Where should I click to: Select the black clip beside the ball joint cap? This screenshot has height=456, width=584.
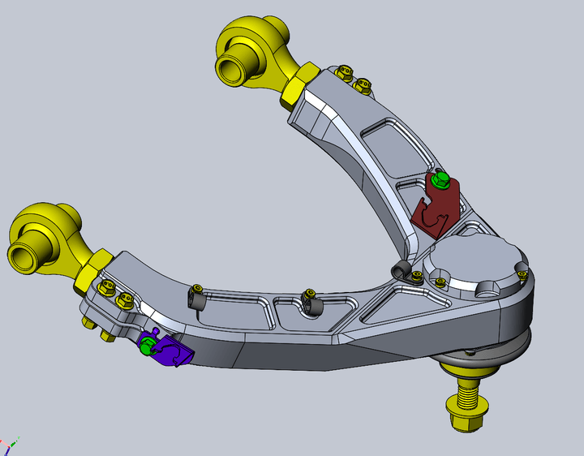click(x=401, y=270)
